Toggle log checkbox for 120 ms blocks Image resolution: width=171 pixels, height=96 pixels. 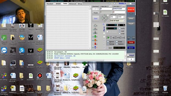point(104,37)
